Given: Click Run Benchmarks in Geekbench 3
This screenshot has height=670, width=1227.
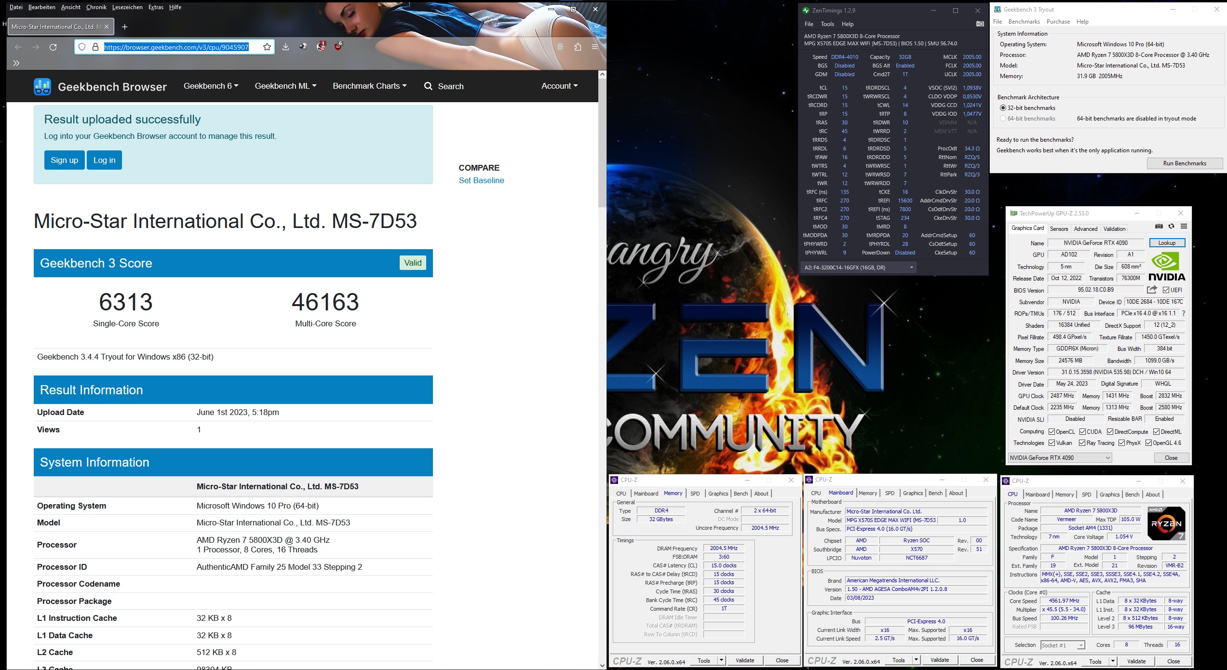Looking at the screenshot, I should (1185, 163).
